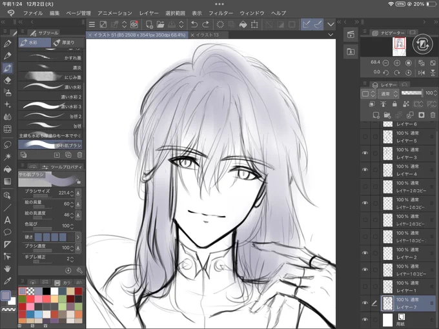The width and height of the screenshot is (439, 329).
Task: Select the Speech balloon tool
Action: coord(8,232)
